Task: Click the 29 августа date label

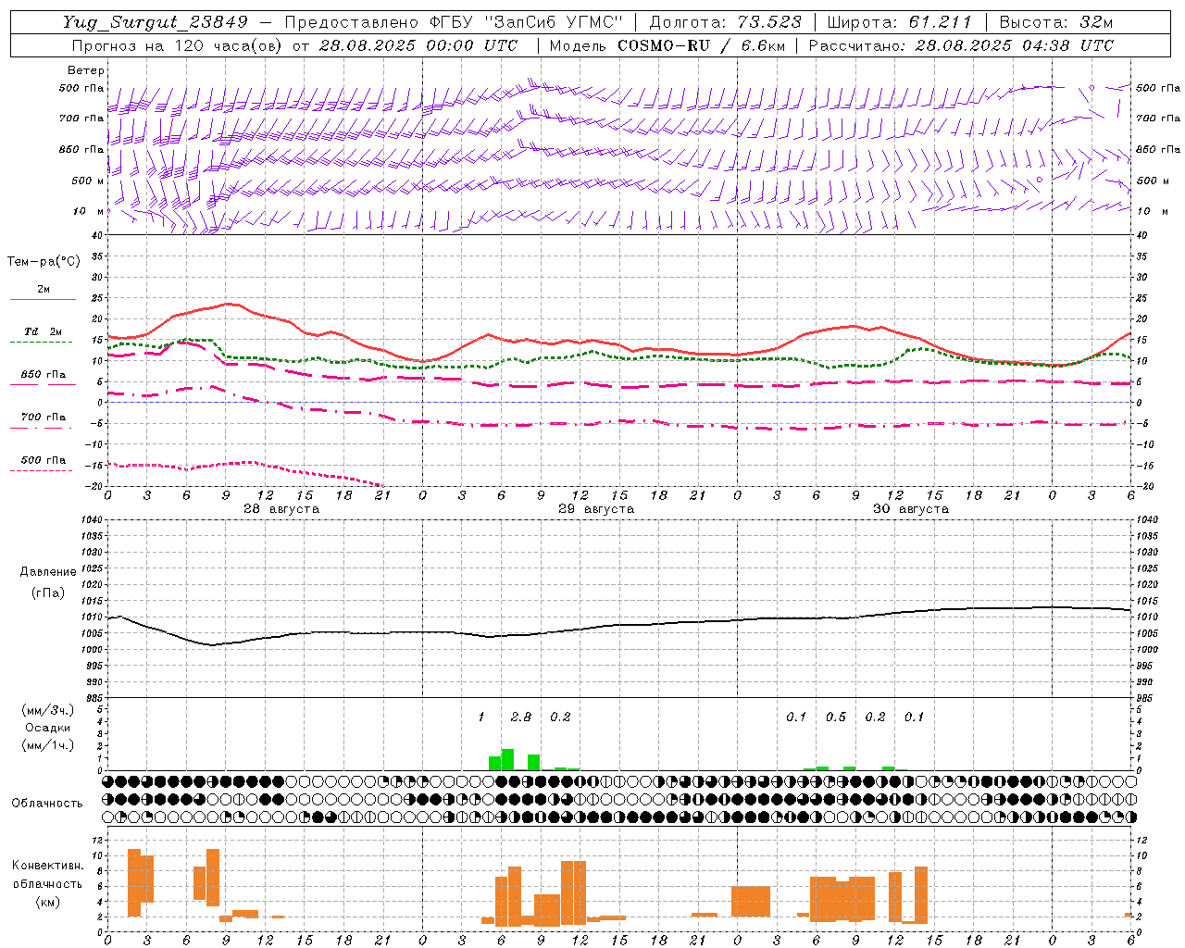Action: click(x=596, y=509)
